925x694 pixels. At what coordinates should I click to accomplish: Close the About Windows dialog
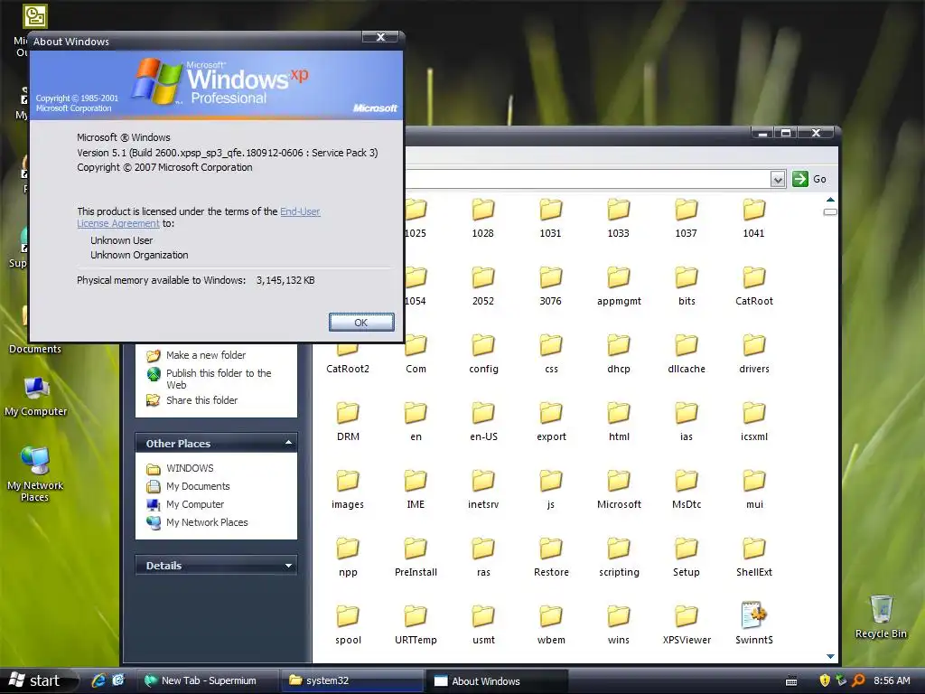click(x=380, y=36)
